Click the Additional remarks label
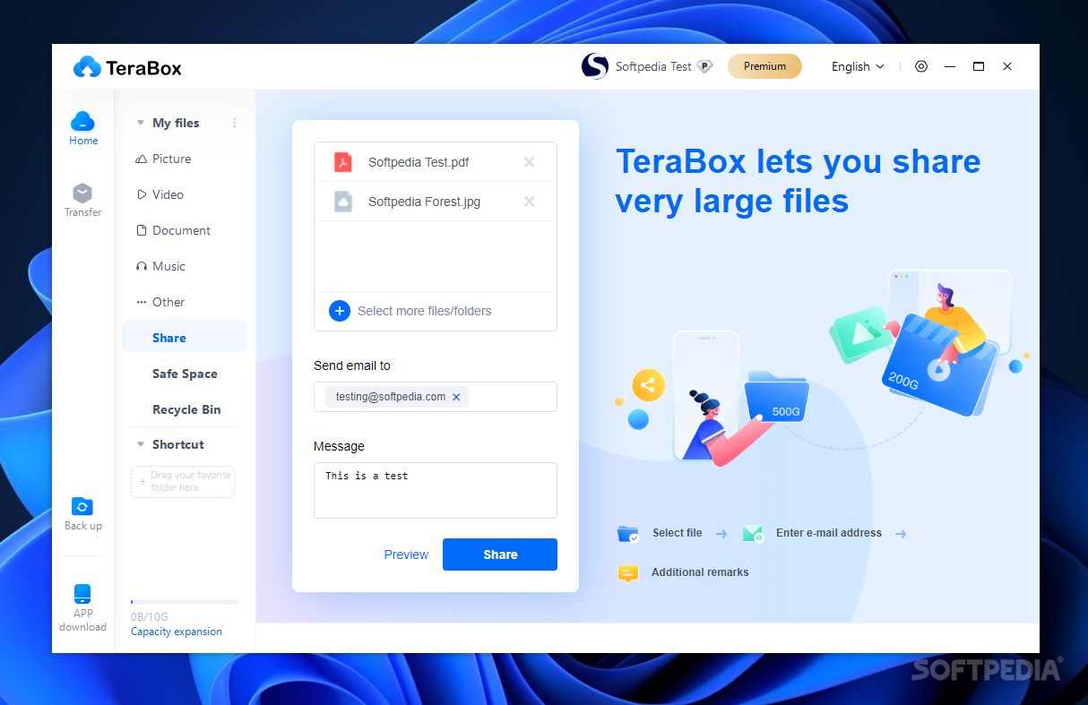 700,572
